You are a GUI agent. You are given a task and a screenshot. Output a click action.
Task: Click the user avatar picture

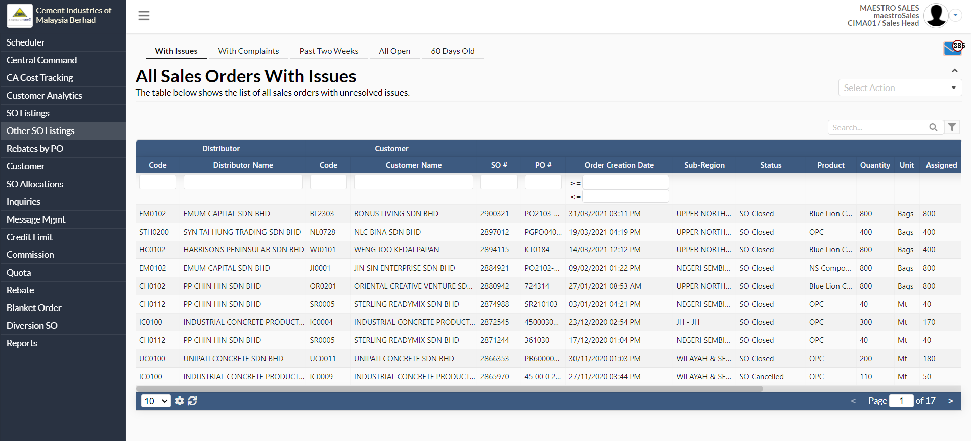[x=936, y=16]
